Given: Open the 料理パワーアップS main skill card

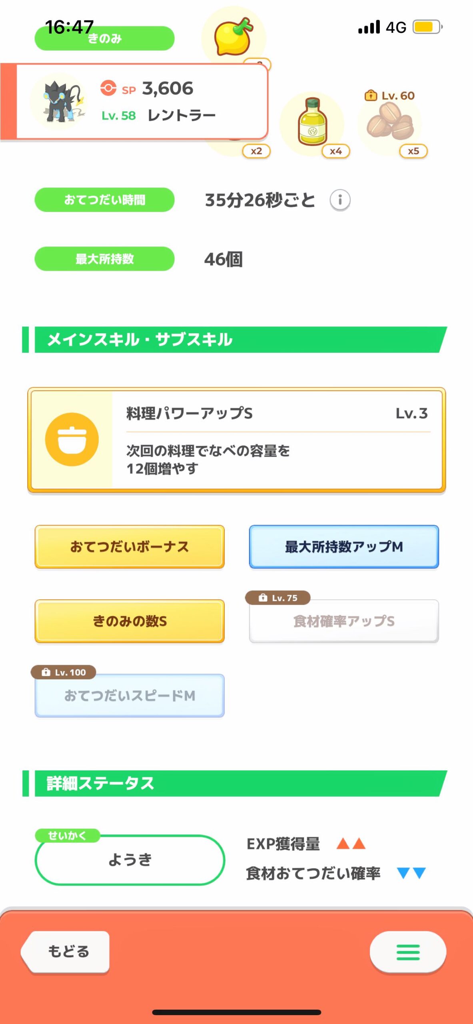Looking at the screenshot, I should [236, 440].
